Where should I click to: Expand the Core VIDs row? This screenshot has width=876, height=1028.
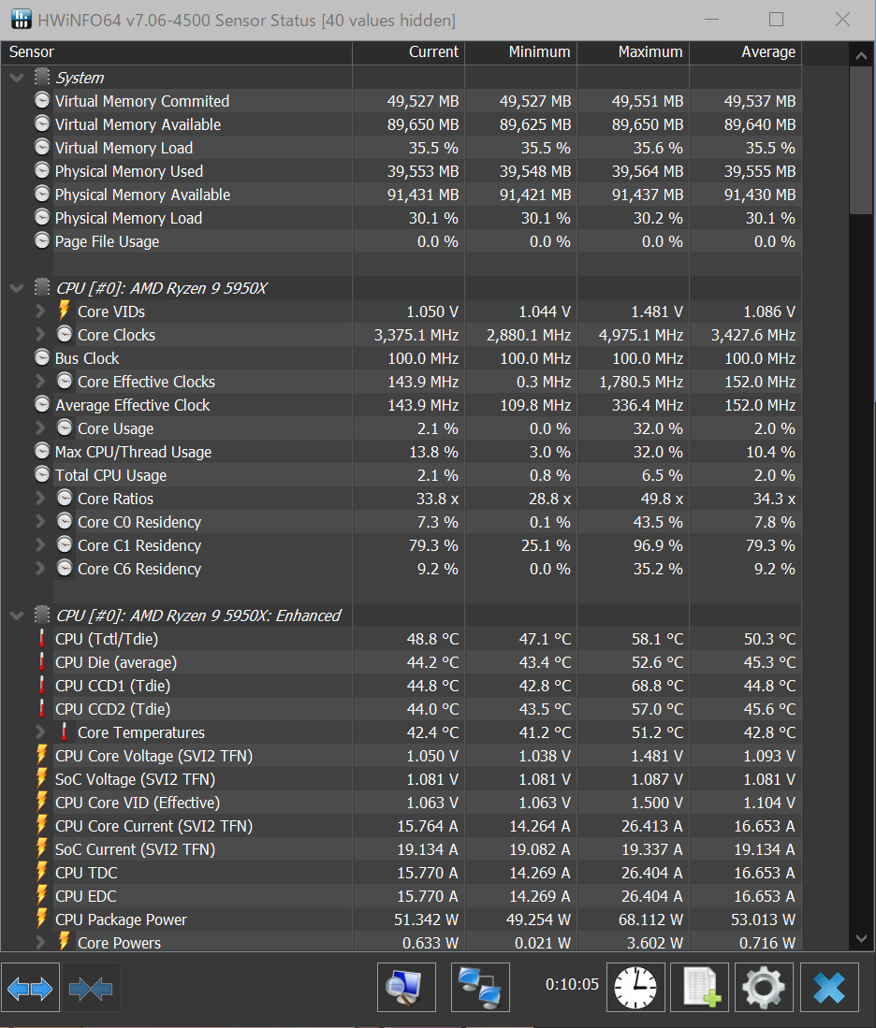click(x=40, y=311)
